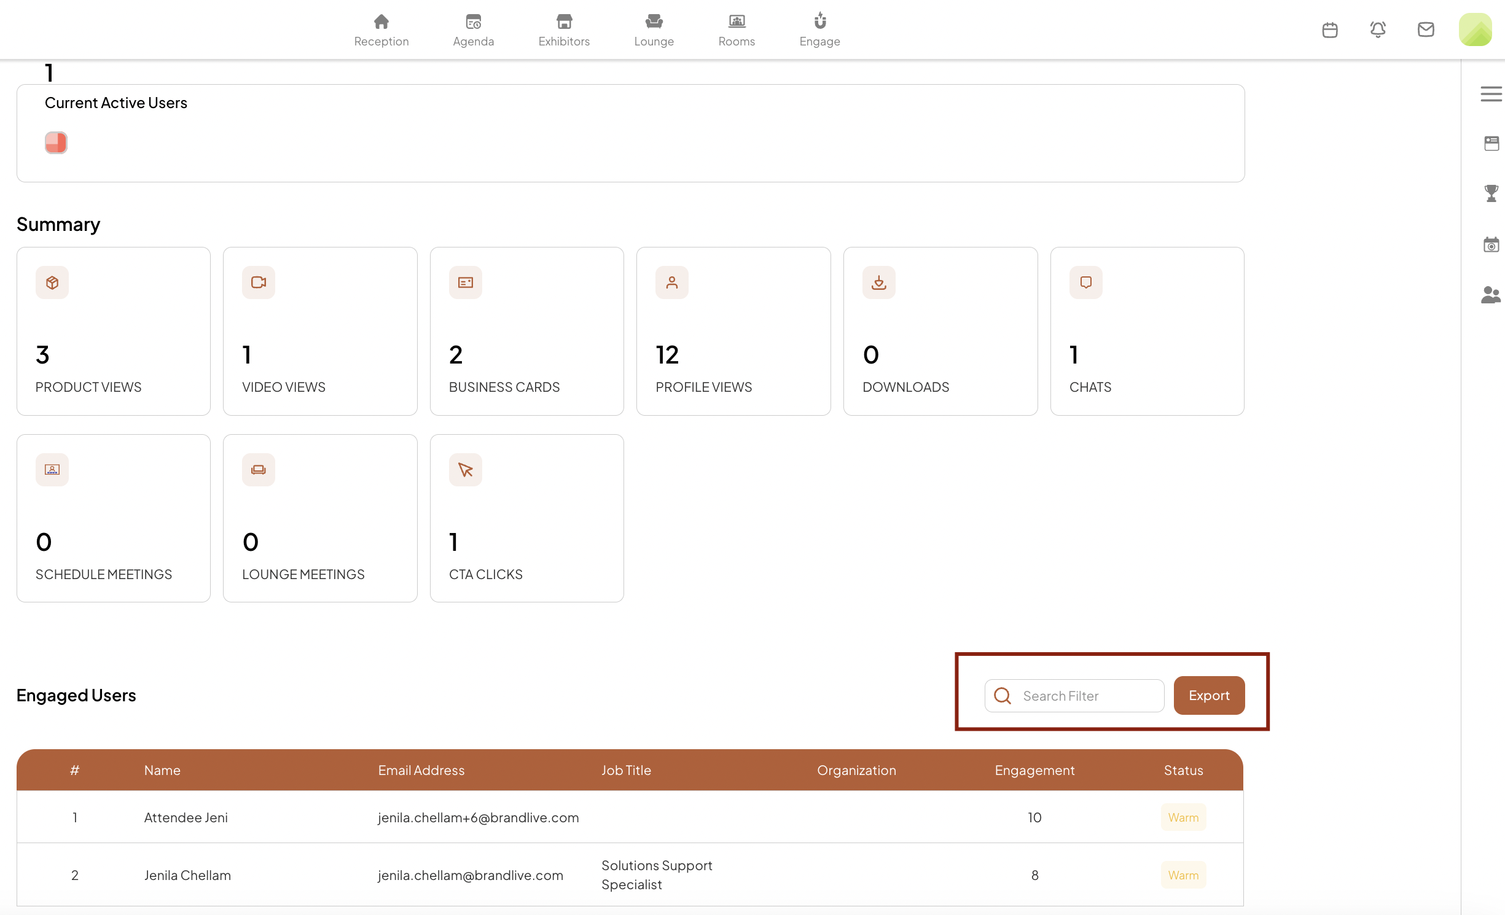1505x915 pixels.
Task: Open the Agenda nav icon
Action: click(473, 22)
